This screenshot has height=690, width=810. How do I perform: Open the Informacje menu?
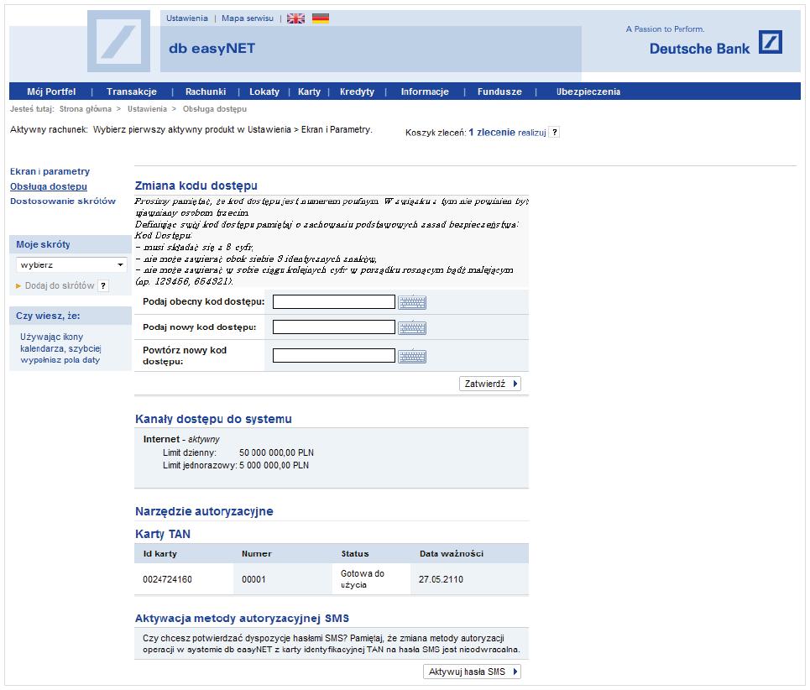point(425,91)
